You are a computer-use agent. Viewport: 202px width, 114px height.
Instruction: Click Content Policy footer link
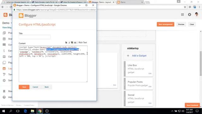pyautogui.click(x=29, y=105)
